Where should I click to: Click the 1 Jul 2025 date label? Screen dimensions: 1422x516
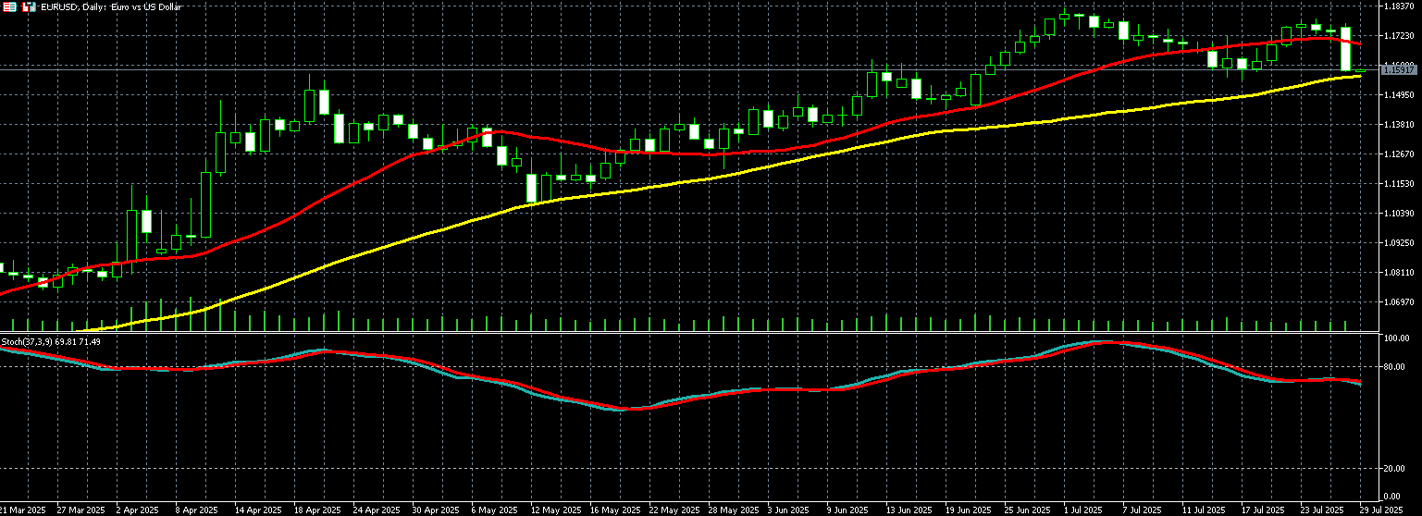click(x=1082, y=510)
